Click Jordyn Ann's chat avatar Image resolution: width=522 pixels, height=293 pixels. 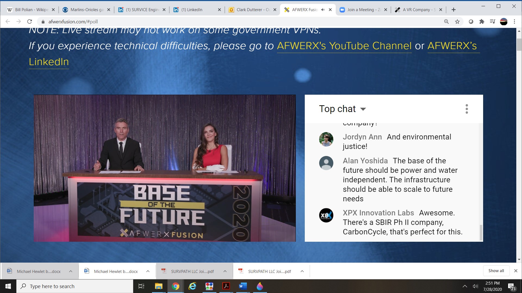point(326,139)
